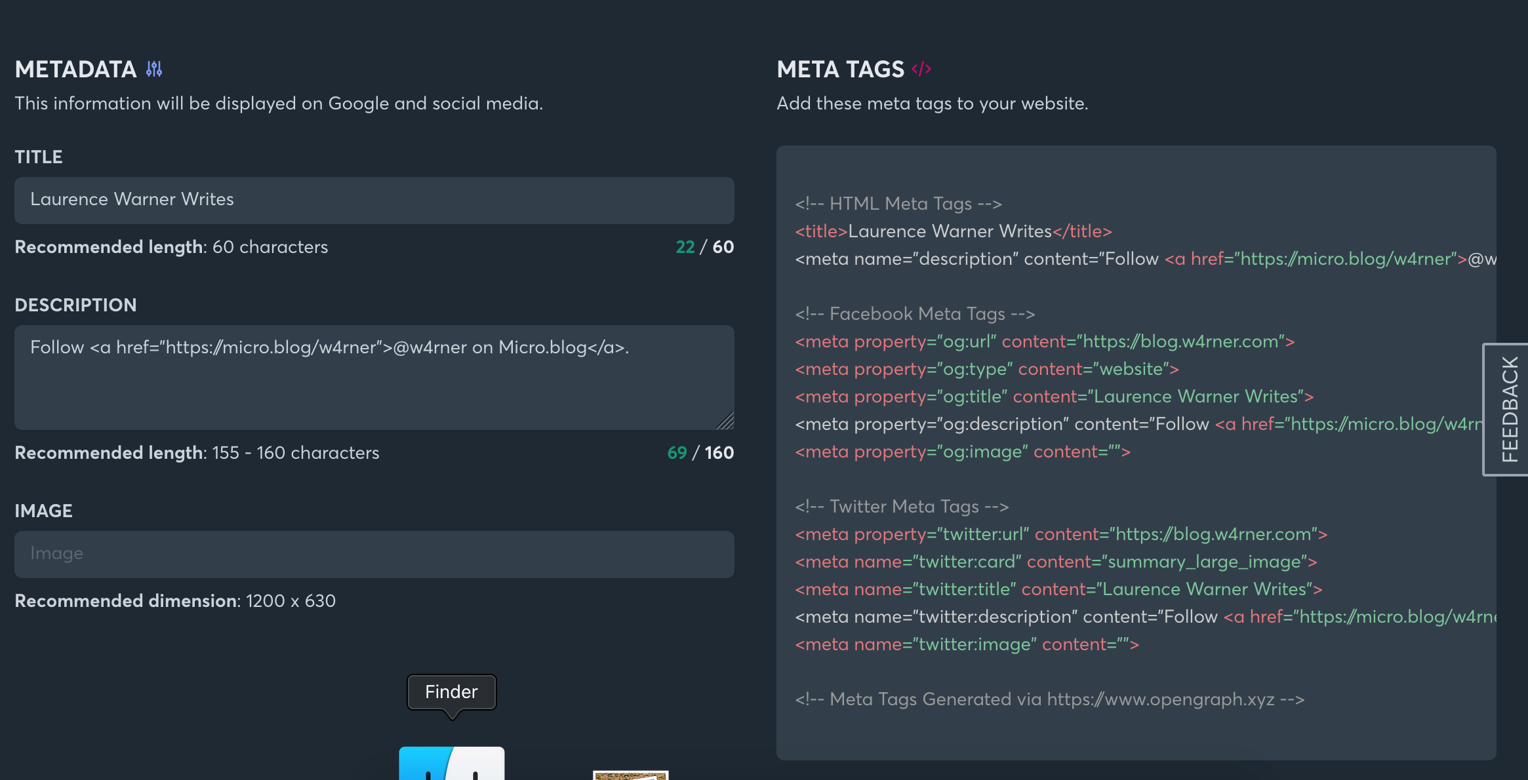The height and width of the screenshot is (780, 1528).
Task: Select the twitter:card summary_large_image line
Action: (1055, 562)
